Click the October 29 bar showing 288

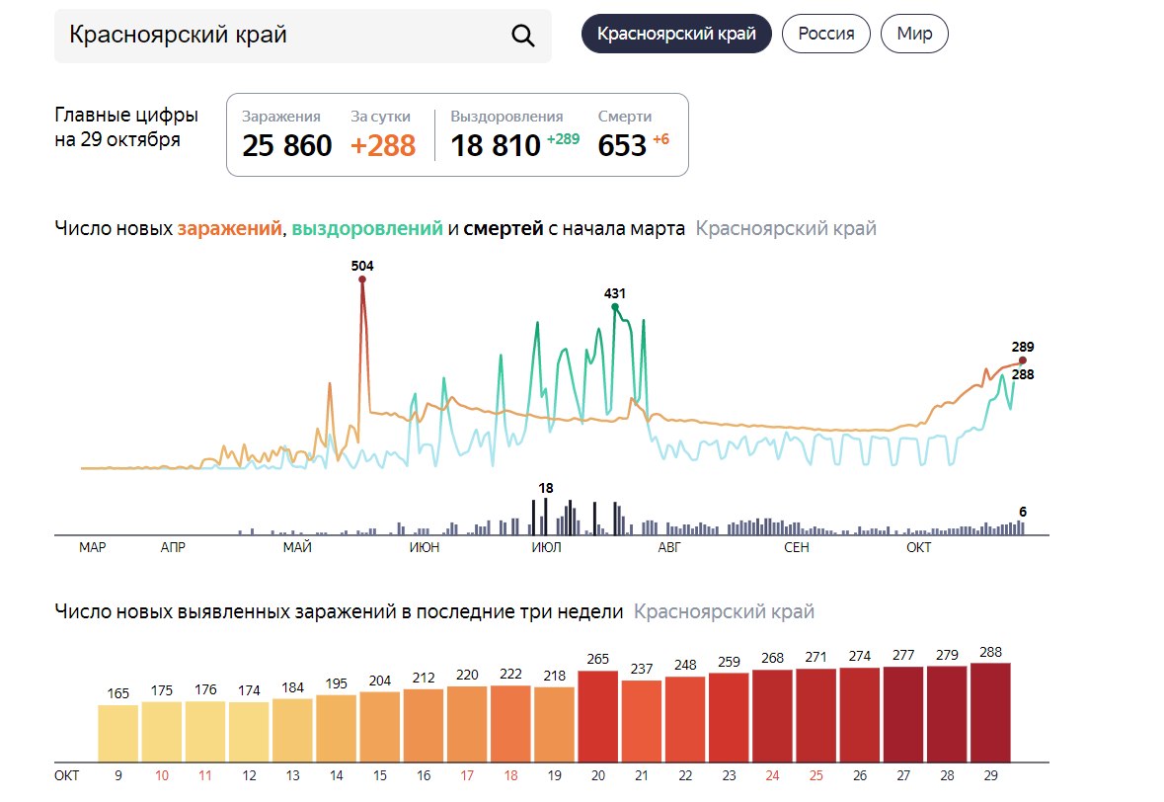pyautogui.click(x=990, y=711)
